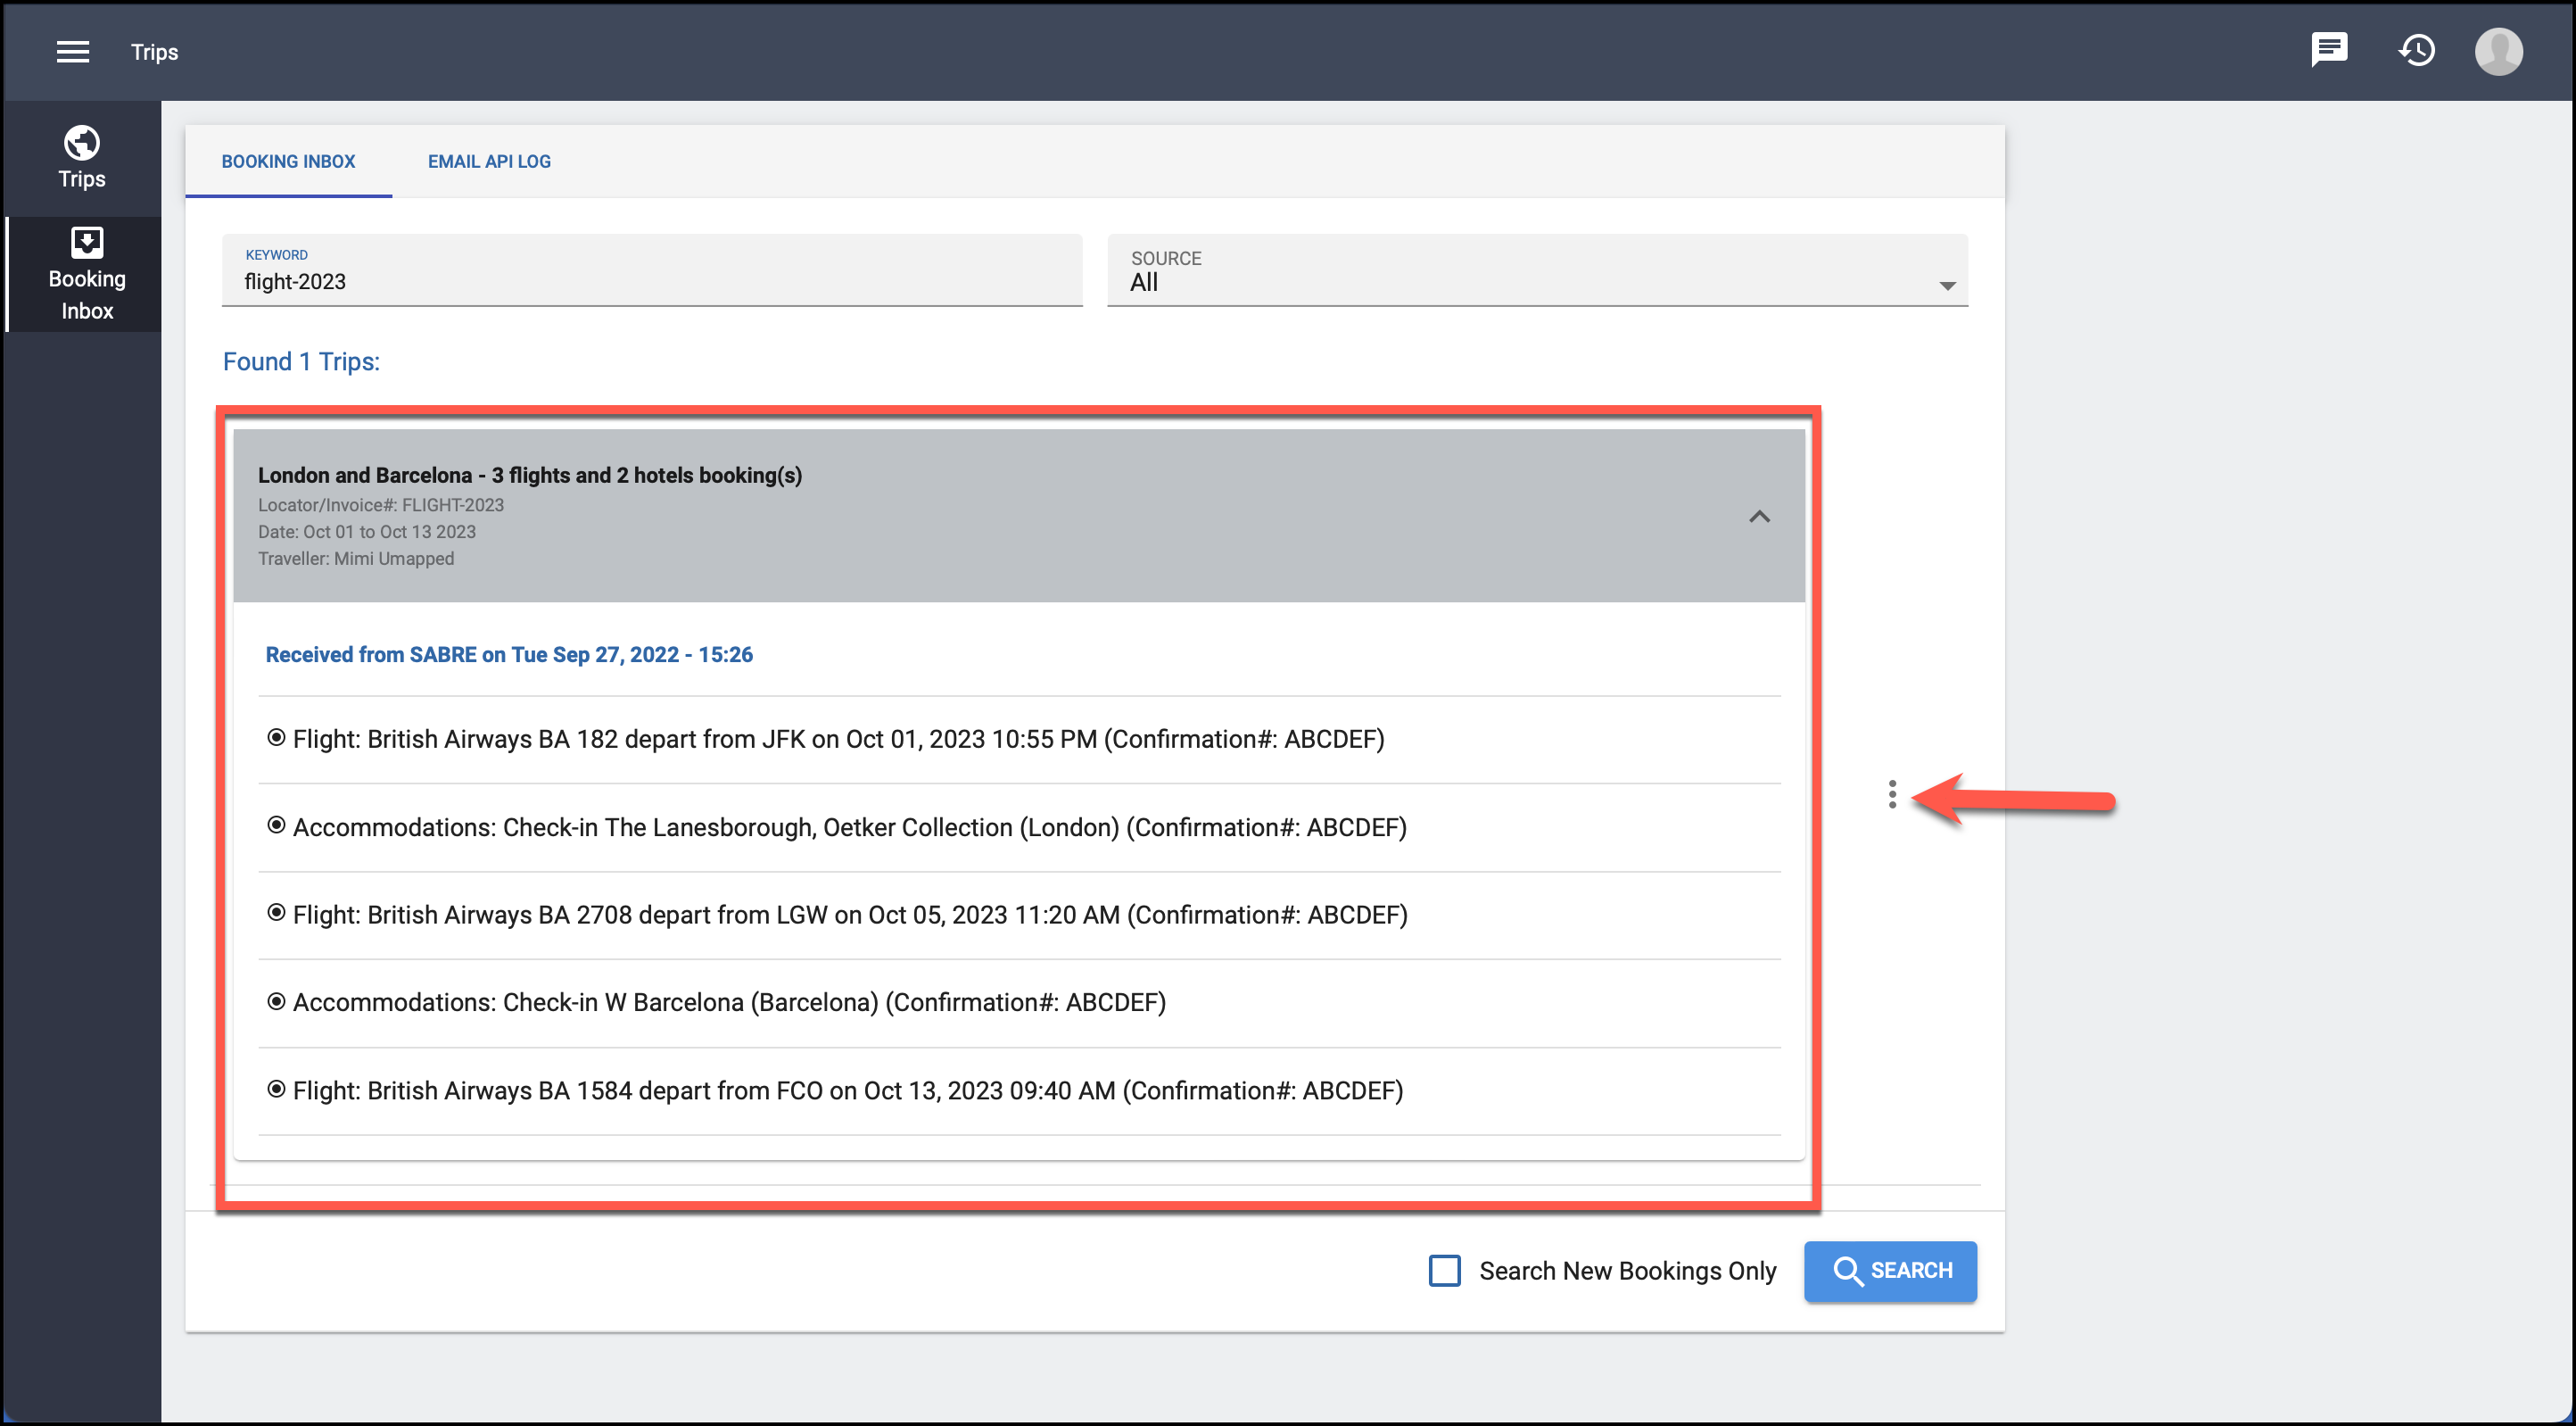The image size is (2576, 1426).
Task: Click the Search button
Action: point(1890,1271)
